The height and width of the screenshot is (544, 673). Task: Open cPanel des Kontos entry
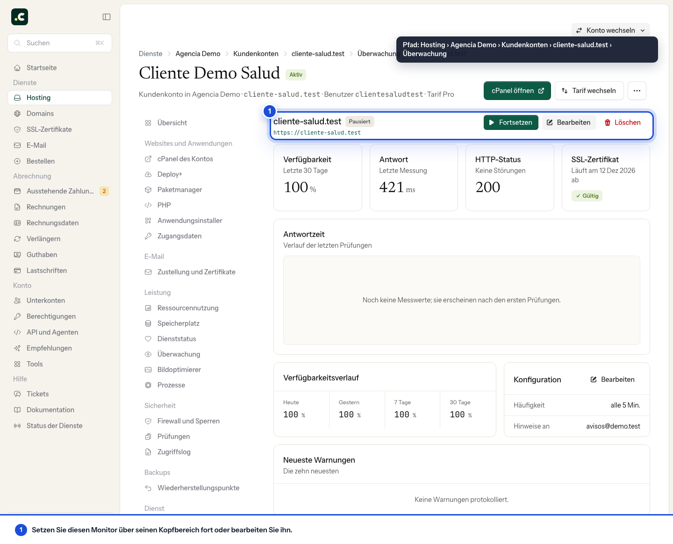198,159
